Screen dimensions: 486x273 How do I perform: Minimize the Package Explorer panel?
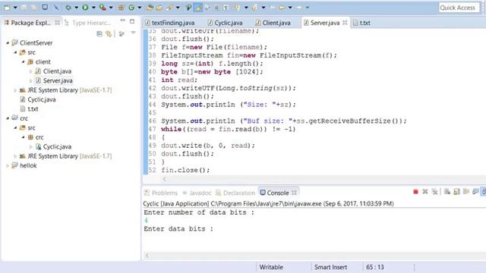123,21
